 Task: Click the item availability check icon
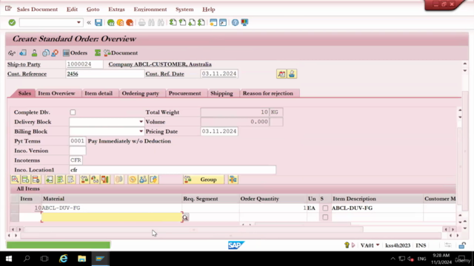pyautogui.click(x=84, y=180)
